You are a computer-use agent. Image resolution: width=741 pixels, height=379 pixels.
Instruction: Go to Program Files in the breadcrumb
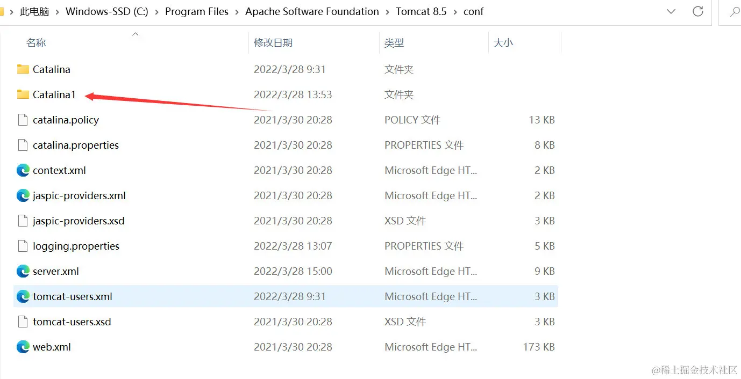click(x=197, y=11)
